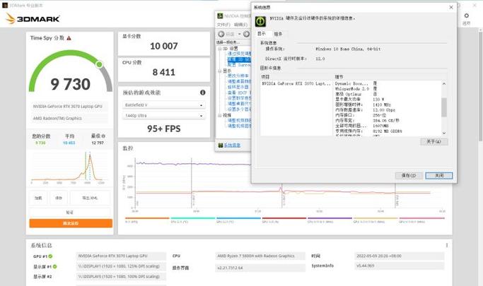The height and width of the screenshot is (286, 483).
Task: Select the Configure Surround tree item
Action: click(239, 65)
